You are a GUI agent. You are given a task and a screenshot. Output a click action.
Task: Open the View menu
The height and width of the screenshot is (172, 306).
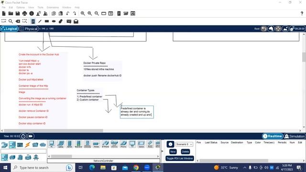click(x=31, y=8)
